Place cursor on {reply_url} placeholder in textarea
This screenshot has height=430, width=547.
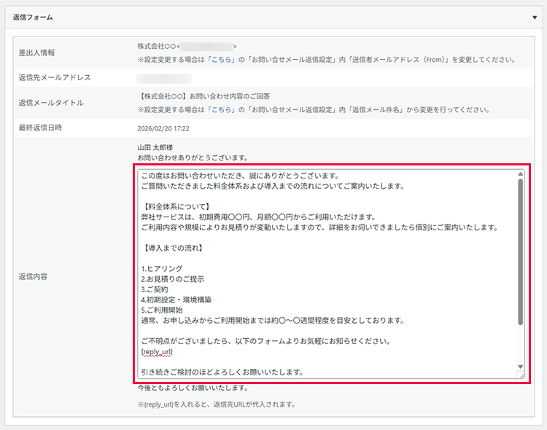click(x=157, y=351)
